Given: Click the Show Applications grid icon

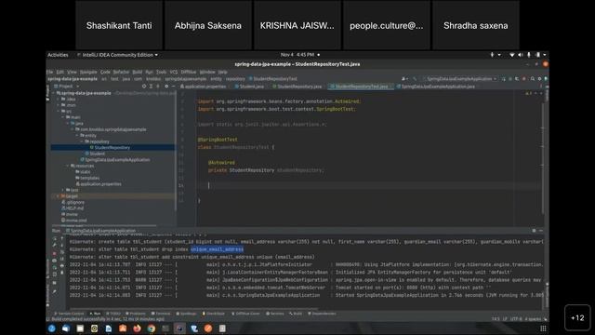Looking at the screenshot, I should coord(543,328).
